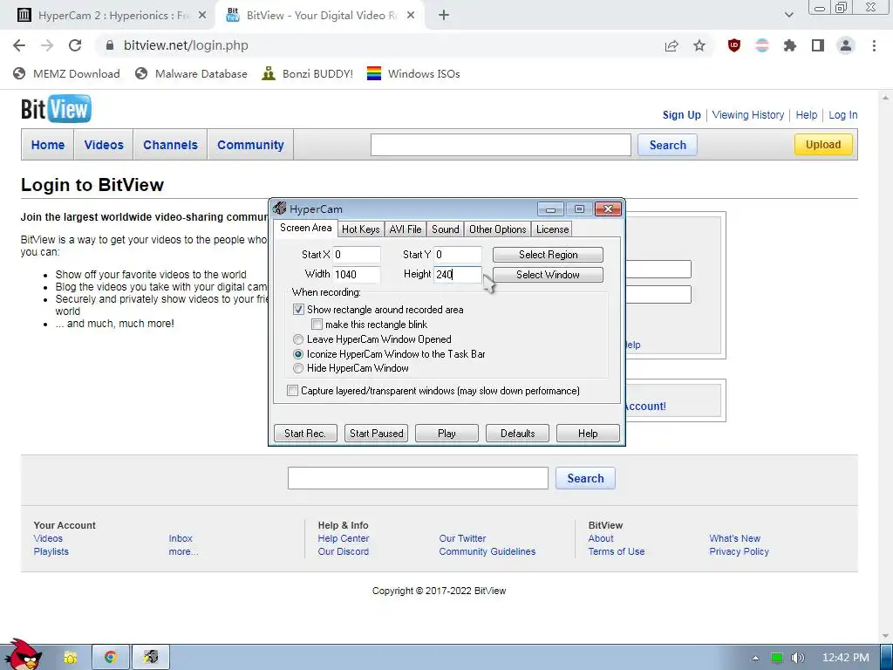The height and width of the screenshot is (670, 893).
Task: Enable Capture layered/transparent windows
Action: [292, 390]
